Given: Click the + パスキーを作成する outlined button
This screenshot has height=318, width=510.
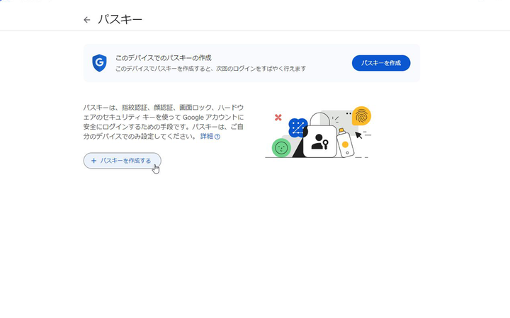Looking at the screenshot, I should [123, 161].
